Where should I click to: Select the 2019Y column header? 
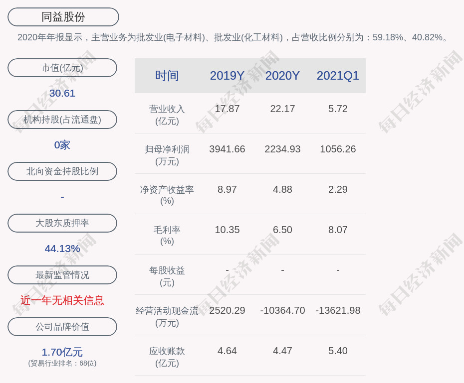tap(227, 76)
